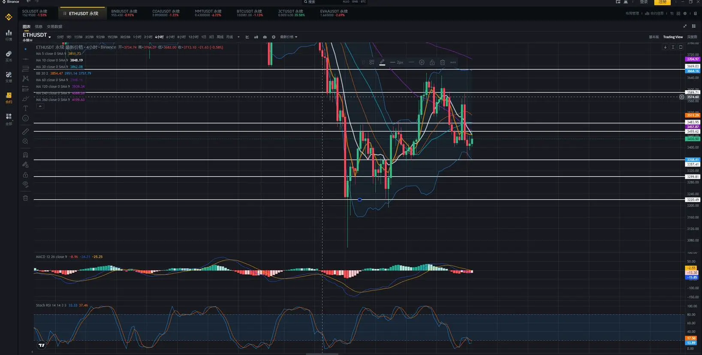The image size is (702, 355).
Task: Open the 行情 markets section
Action: tap(9, 35)
